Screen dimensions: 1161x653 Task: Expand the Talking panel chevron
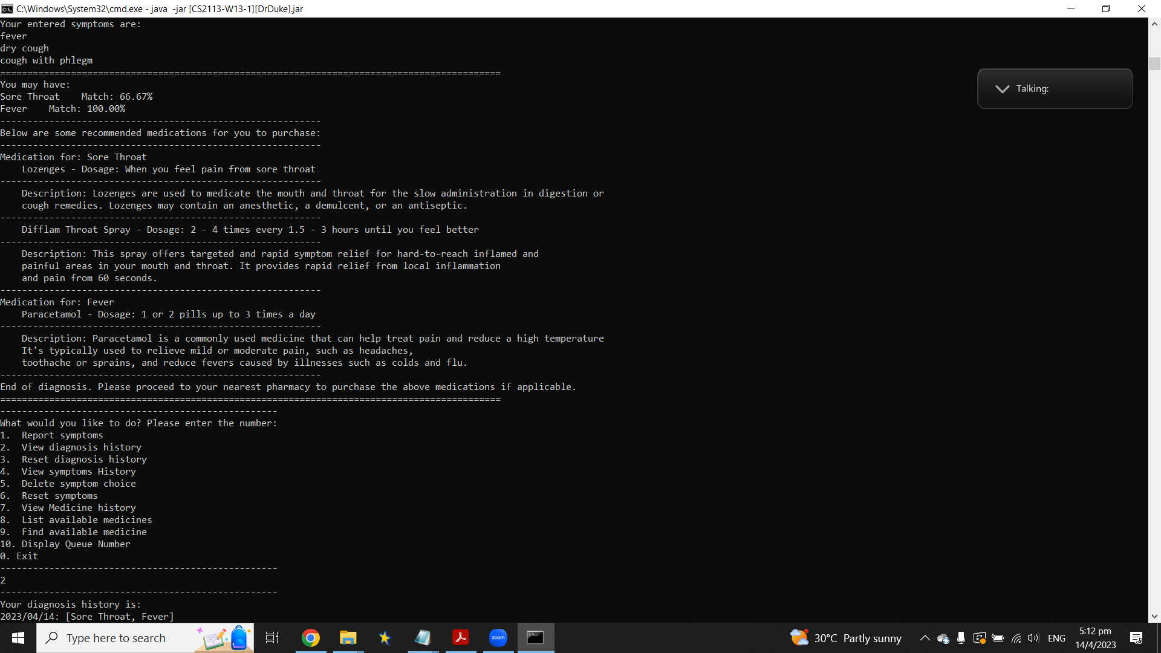coord(1002,89)
